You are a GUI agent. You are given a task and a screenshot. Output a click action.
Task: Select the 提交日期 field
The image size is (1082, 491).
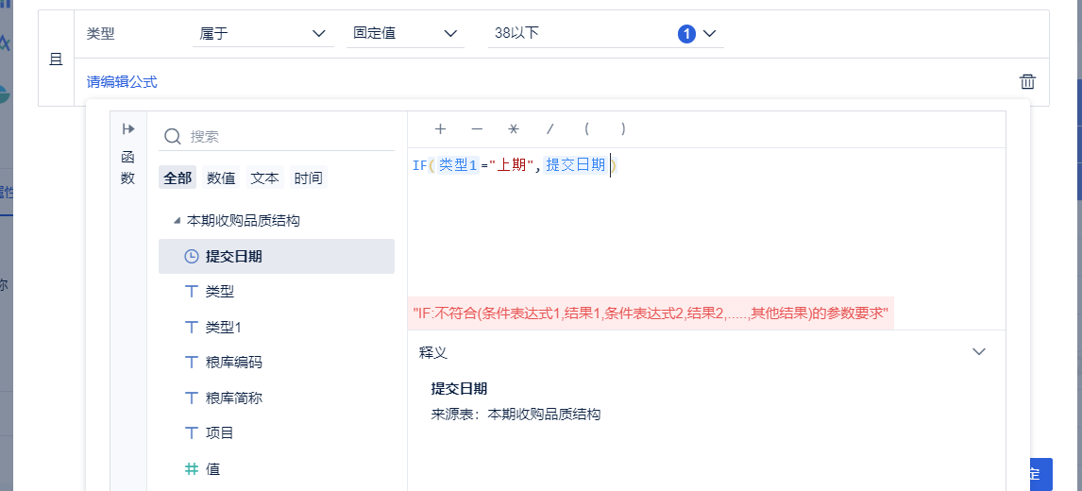(x=277, y=256)
